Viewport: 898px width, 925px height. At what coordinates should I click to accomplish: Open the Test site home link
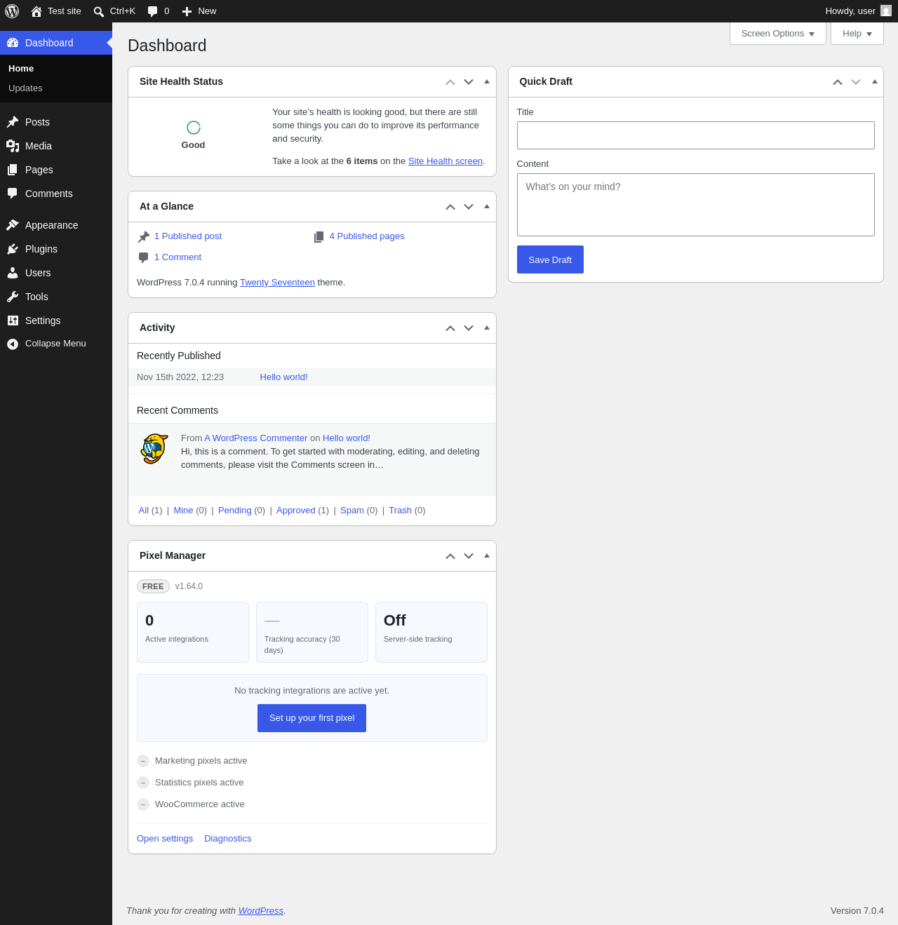[x=56, y=11]
